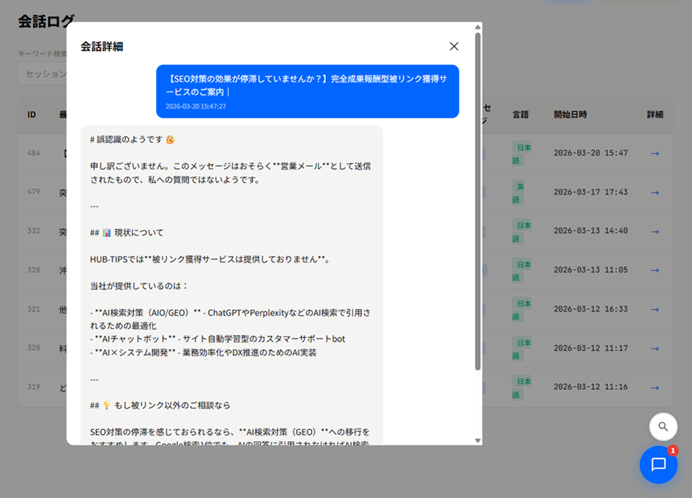This screenshot has height=498, width=692.
Task: Click the 開始日時 column header
Action: [570, 115]
